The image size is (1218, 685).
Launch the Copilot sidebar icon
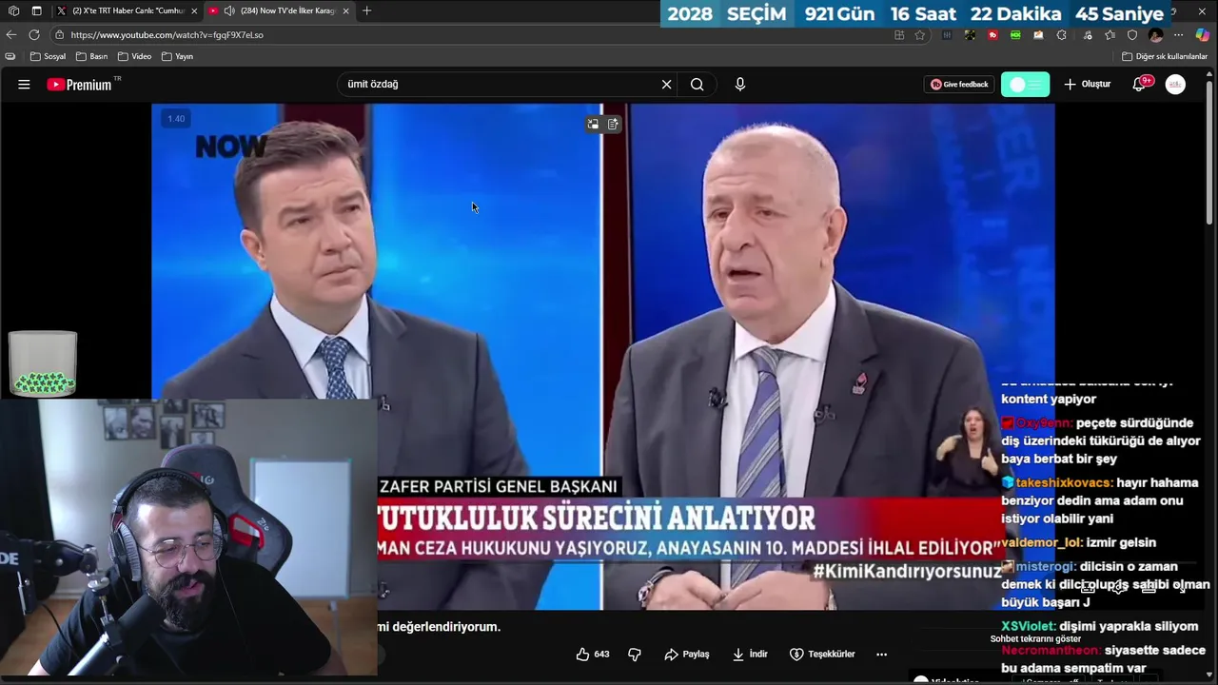[1203, 35]
